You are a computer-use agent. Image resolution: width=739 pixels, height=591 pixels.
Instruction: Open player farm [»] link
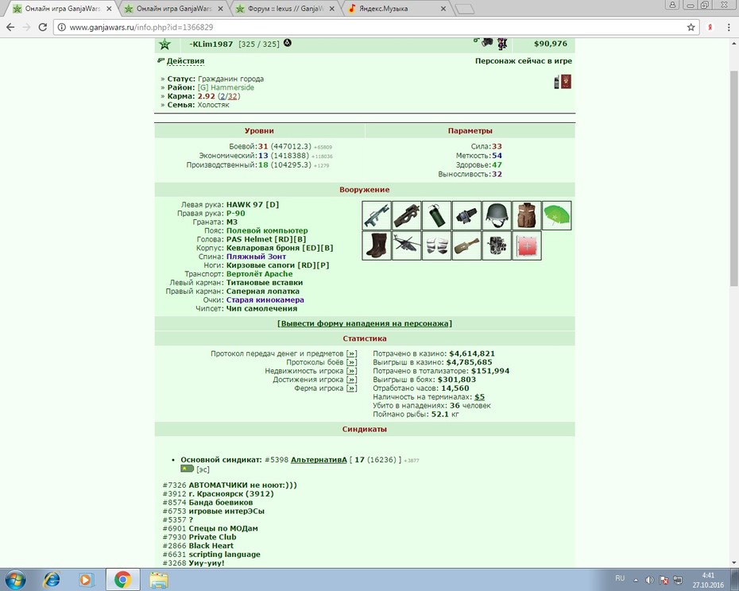click(x=351, y=388)
